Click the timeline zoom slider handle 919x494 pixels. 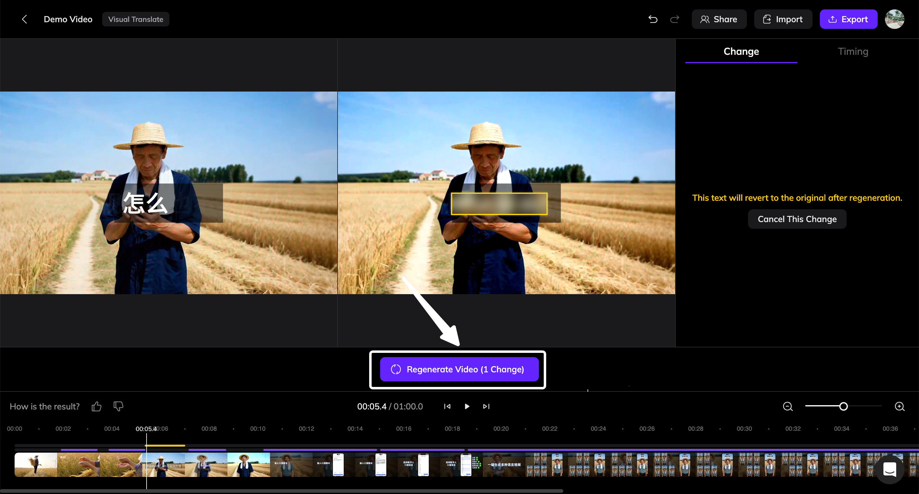(843, 406)
